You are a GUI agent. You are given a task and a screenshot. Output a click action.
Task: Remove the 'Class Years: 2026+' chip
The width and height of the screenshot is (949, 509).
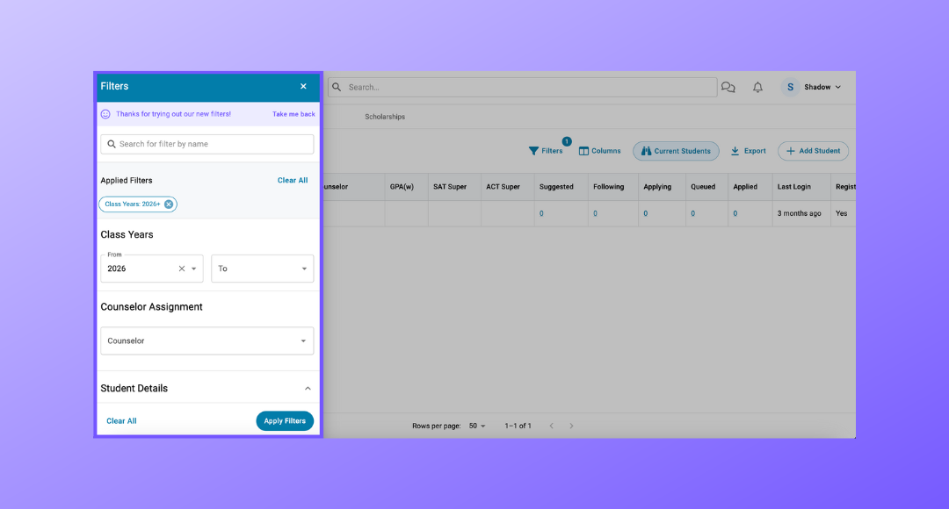tap(169, 204)
